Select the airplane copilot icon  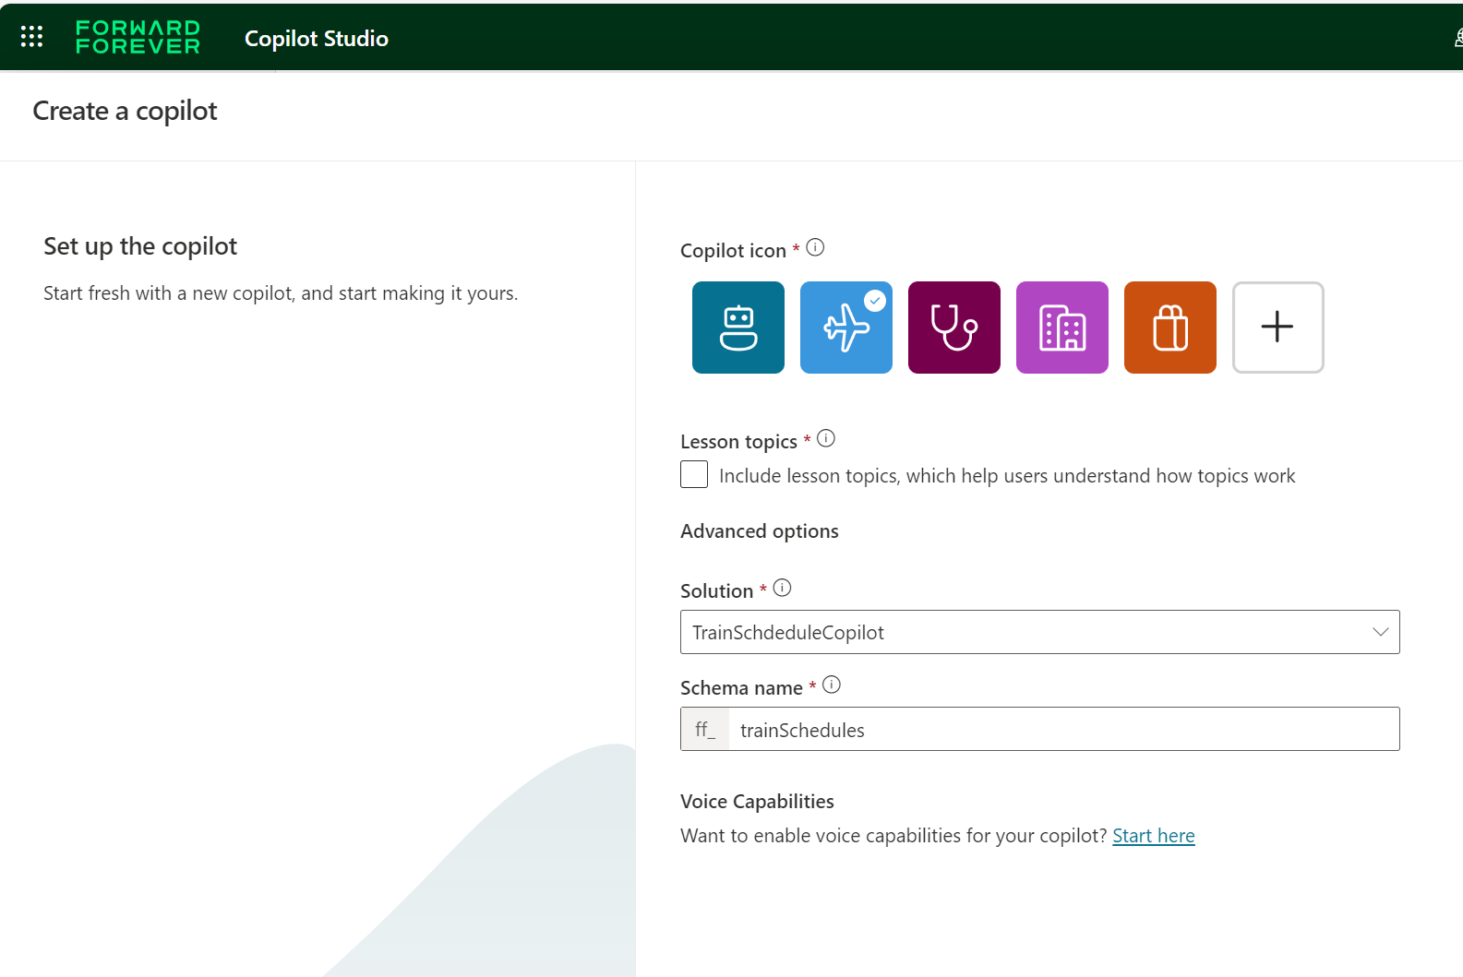[x=845, y=328]
